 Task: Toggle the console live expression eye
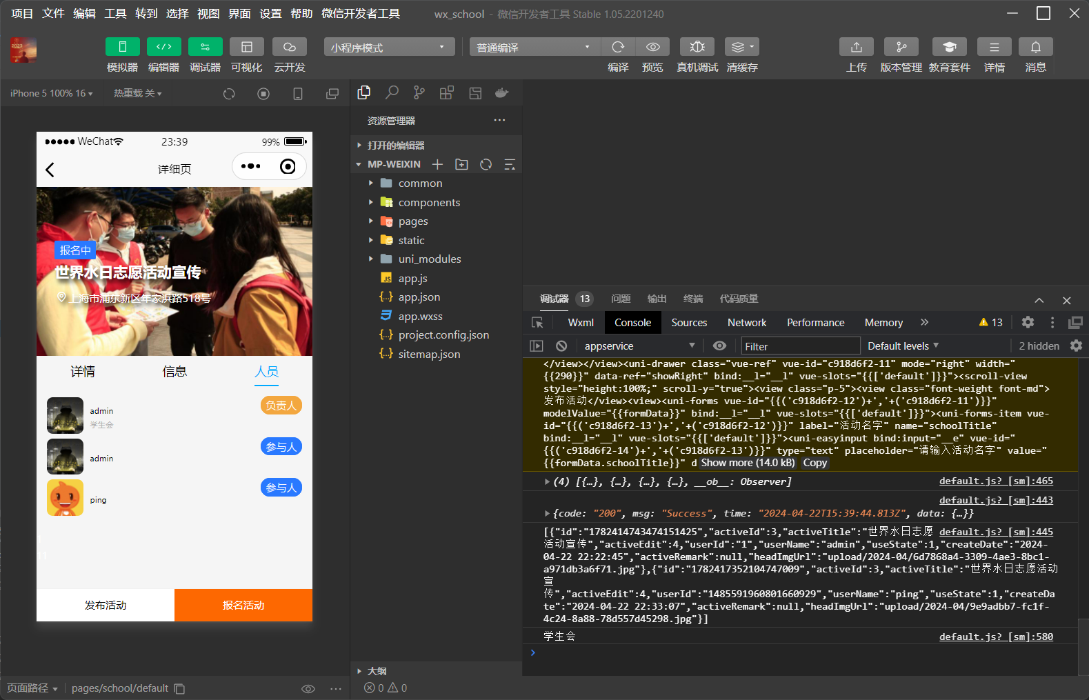pos(719,346)
